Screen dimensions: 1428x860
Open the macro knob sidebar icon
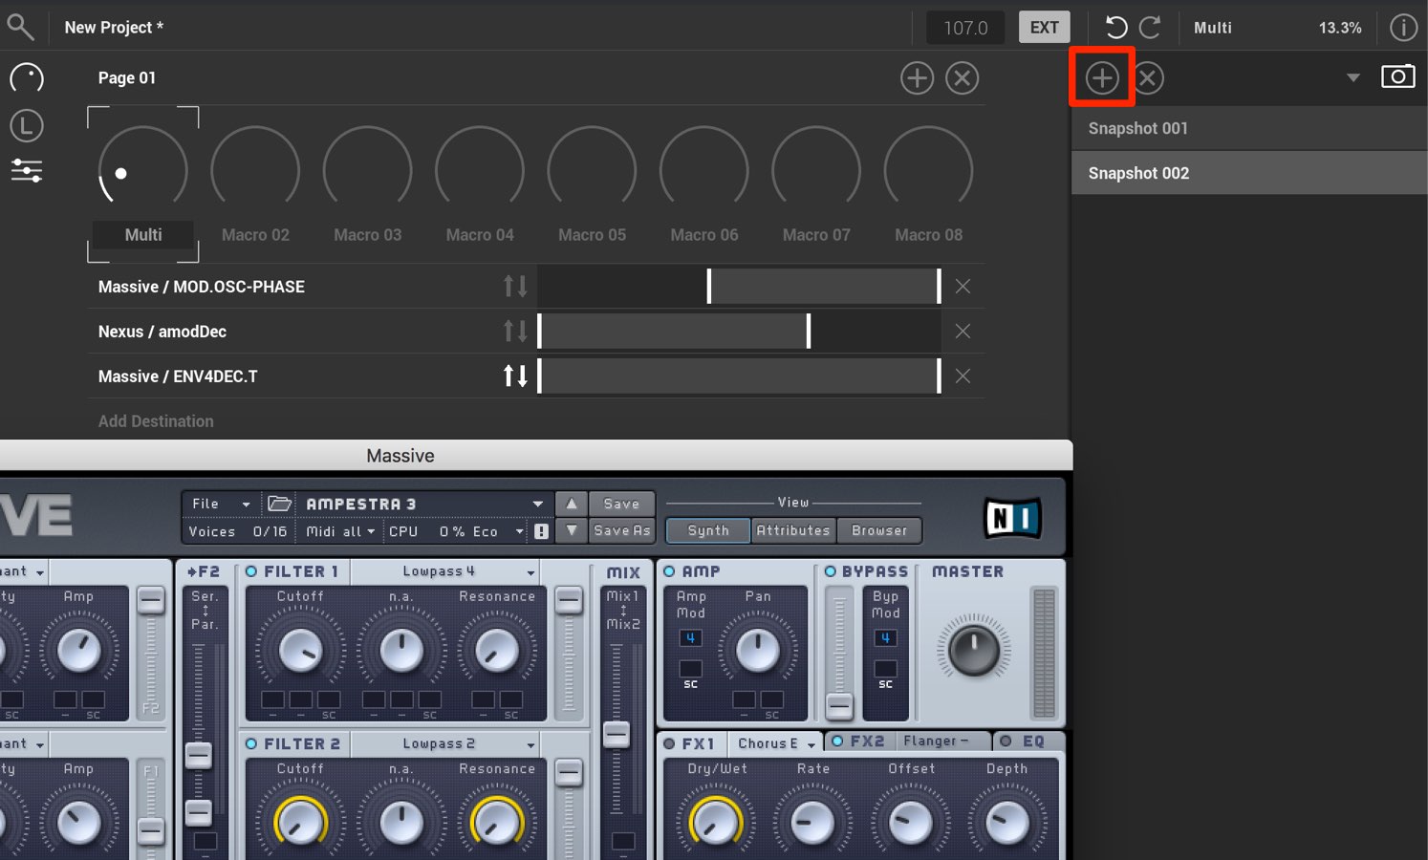pos(27,78)
